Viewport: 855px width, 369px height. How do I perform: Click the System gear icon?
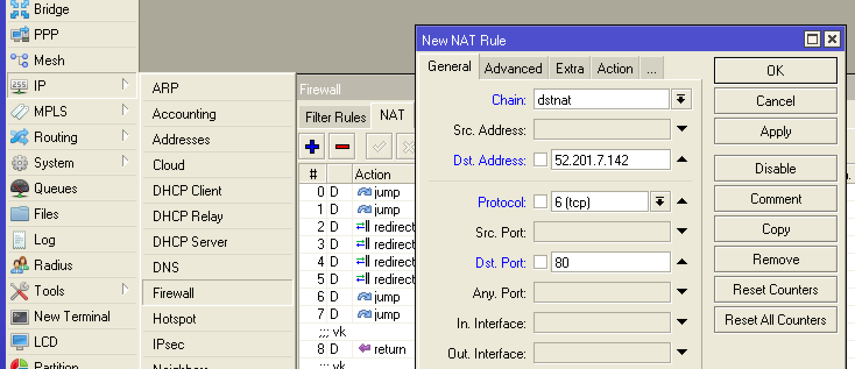point(20,163)
